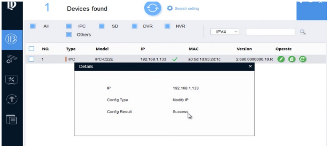Click the Config Type label
This screenshot has width=331, height=146.
[x=118, y=100]
